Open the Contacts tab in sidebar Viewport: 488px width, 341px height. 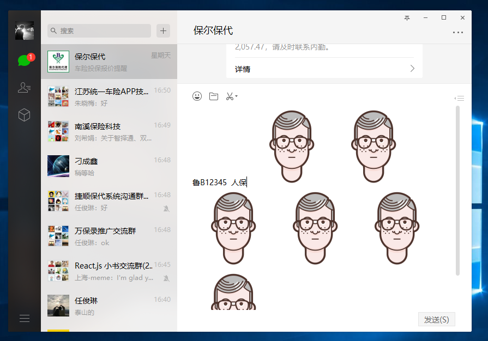click(24, 88)
